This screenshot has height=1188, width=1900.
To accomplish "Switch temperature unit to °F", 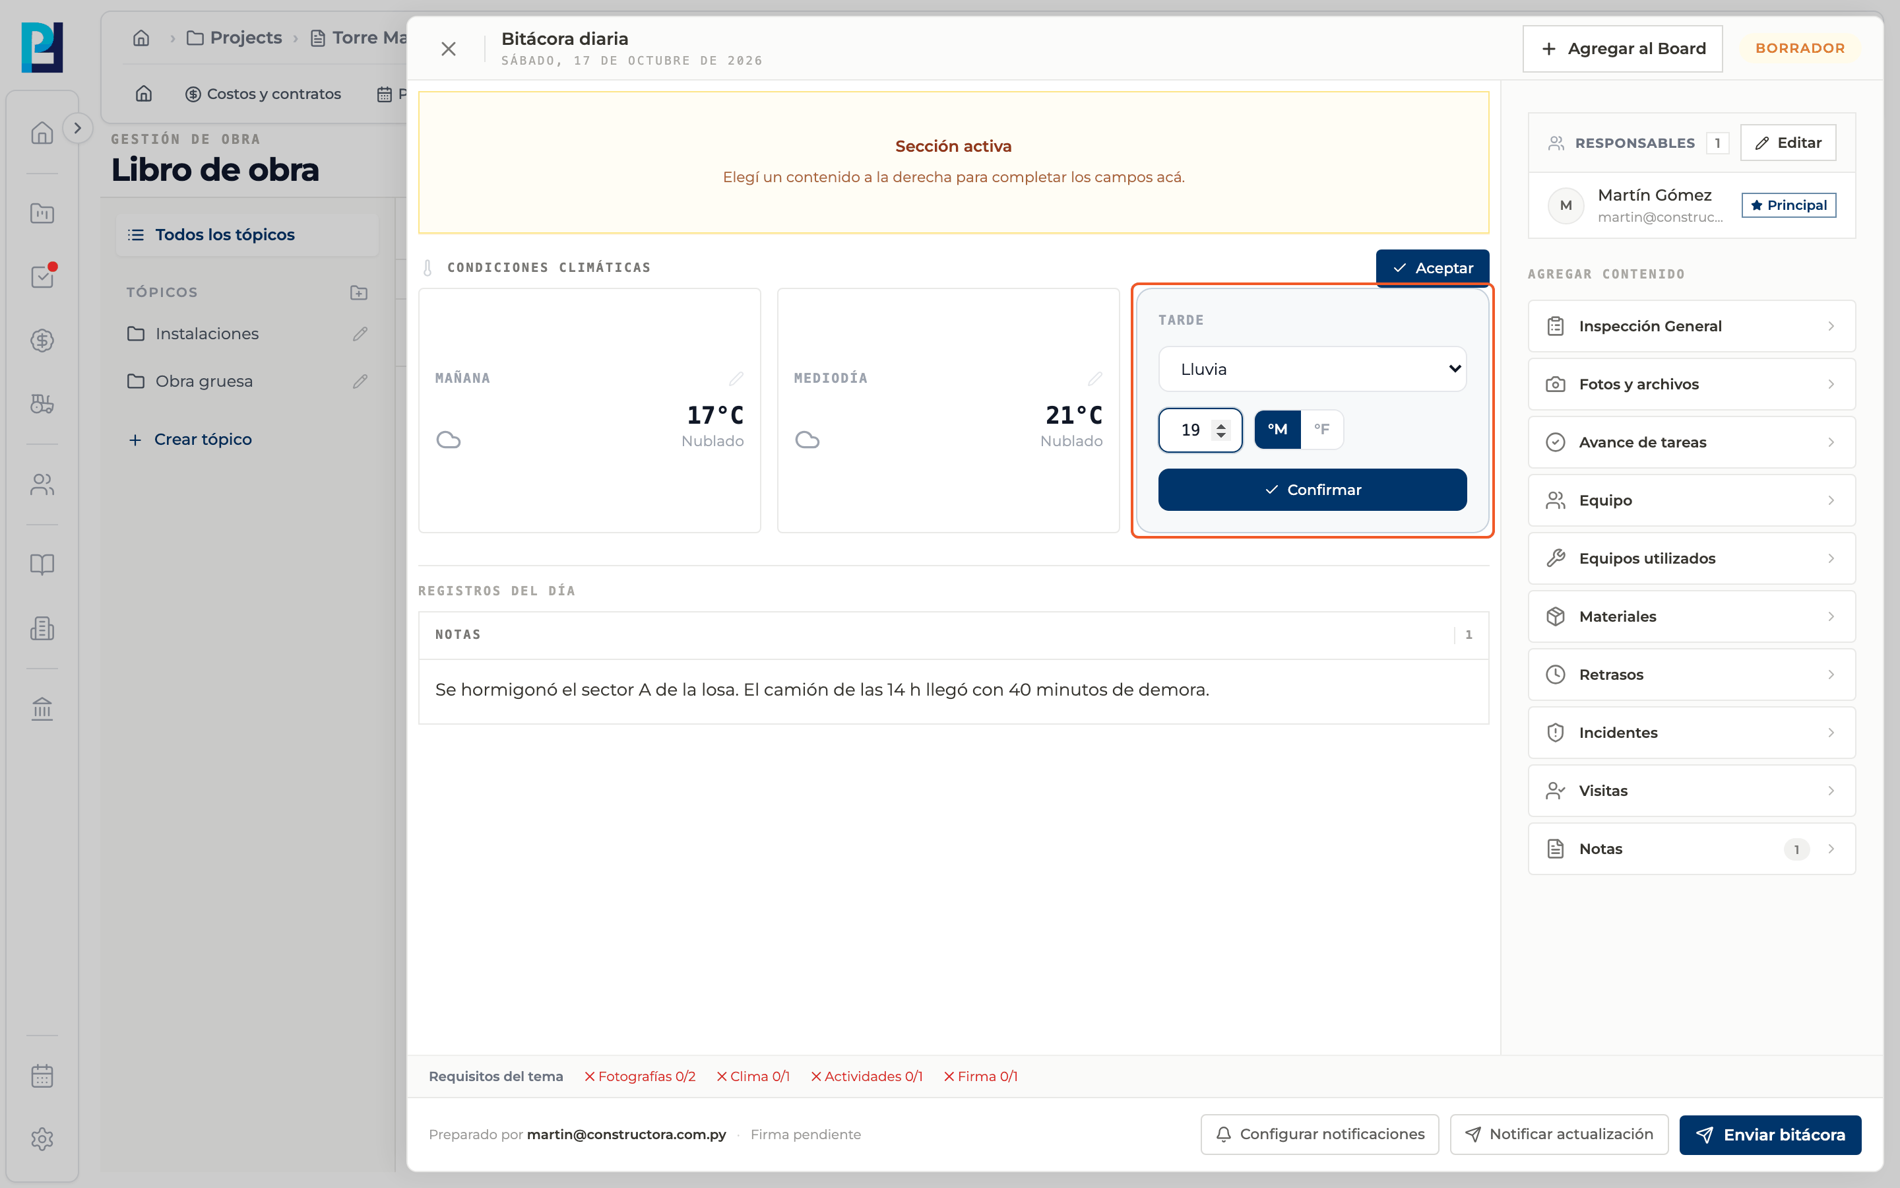I will 1322,430.
